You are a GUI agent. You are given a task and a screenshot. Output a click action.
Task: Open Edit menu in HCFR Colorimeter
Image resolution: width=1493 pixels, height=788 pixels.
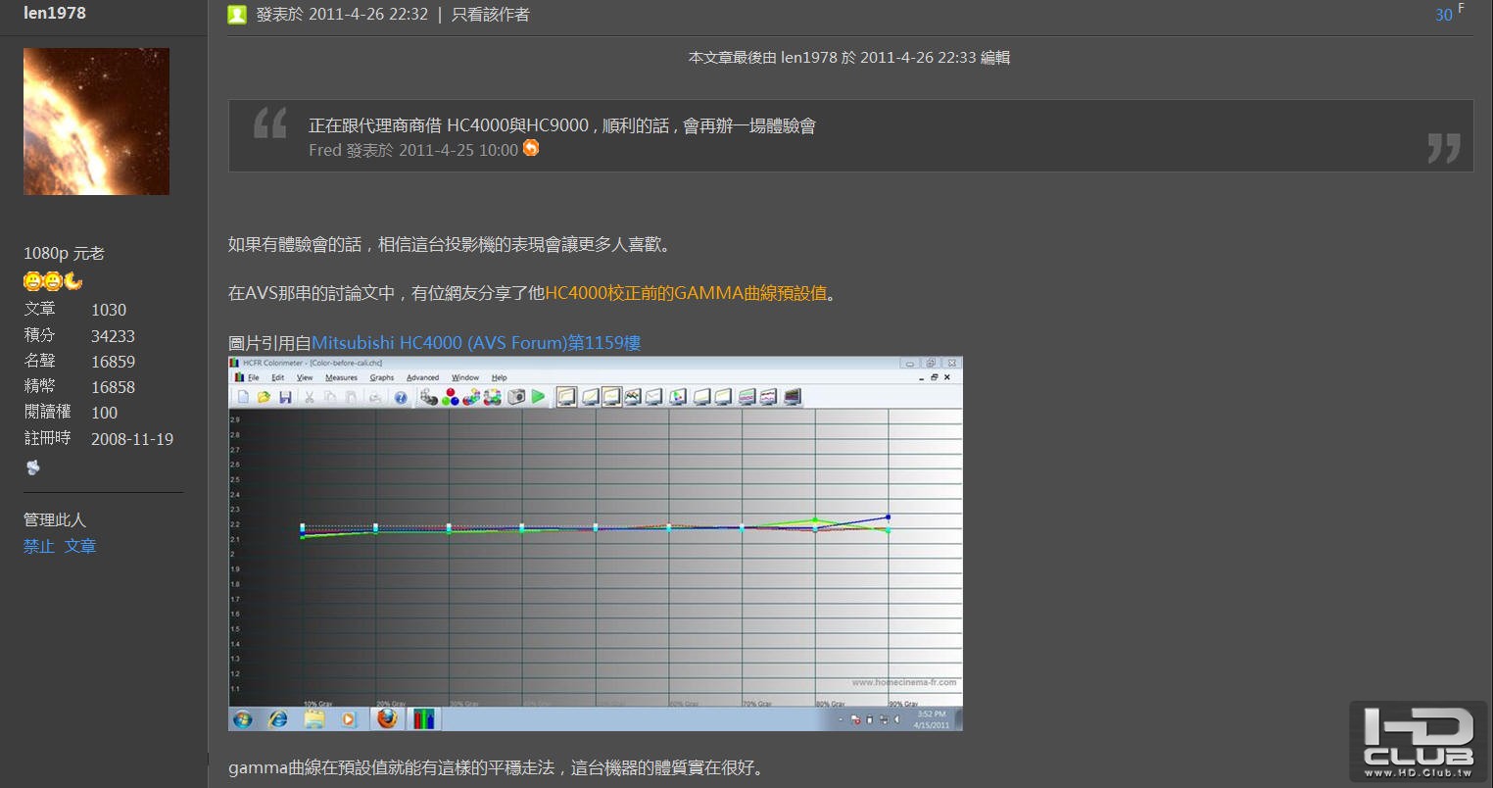278,377
